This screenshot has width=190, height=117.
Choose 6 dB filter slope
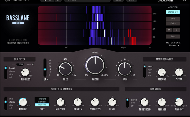coord(49,75)
